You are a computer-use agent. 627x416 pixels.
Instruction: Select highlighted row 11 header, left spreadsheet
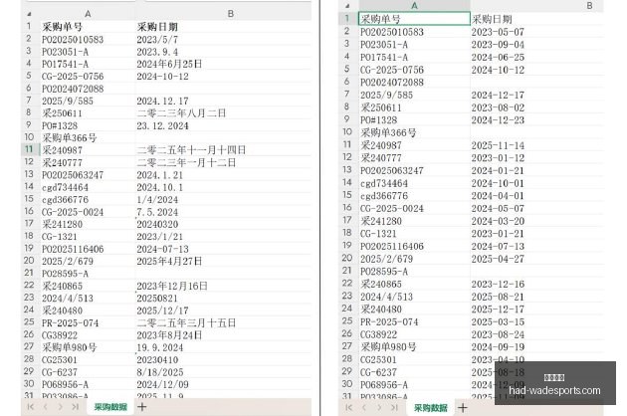tap(29, 149)
